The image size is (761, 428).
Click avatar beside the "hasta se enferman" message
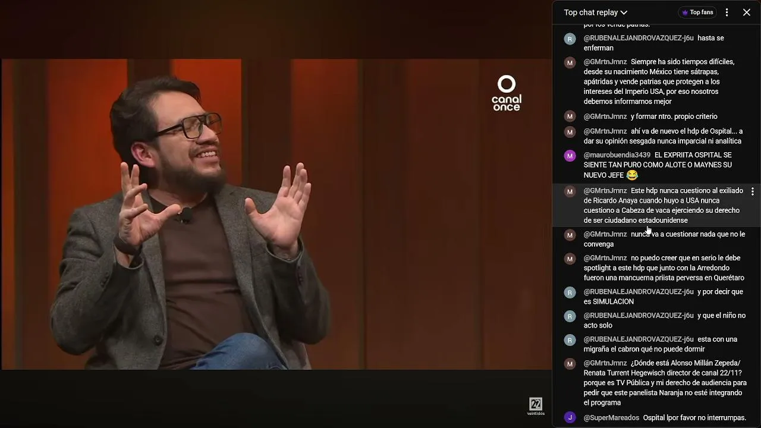click(x=570, y=39)
